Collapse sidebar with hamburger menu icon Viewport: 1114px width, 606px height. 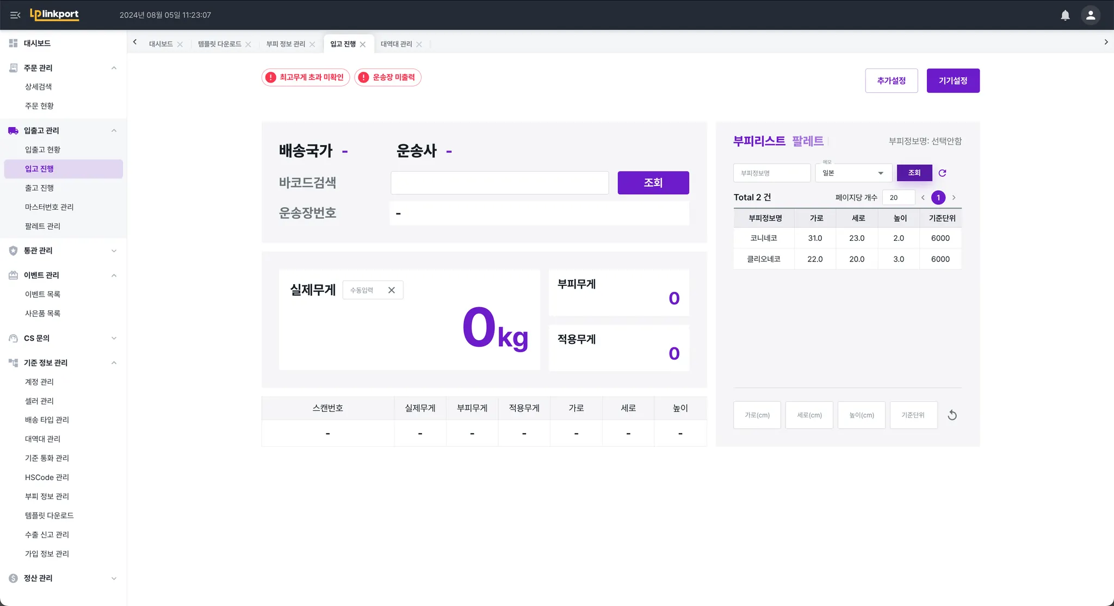click(x=15, y=15)
